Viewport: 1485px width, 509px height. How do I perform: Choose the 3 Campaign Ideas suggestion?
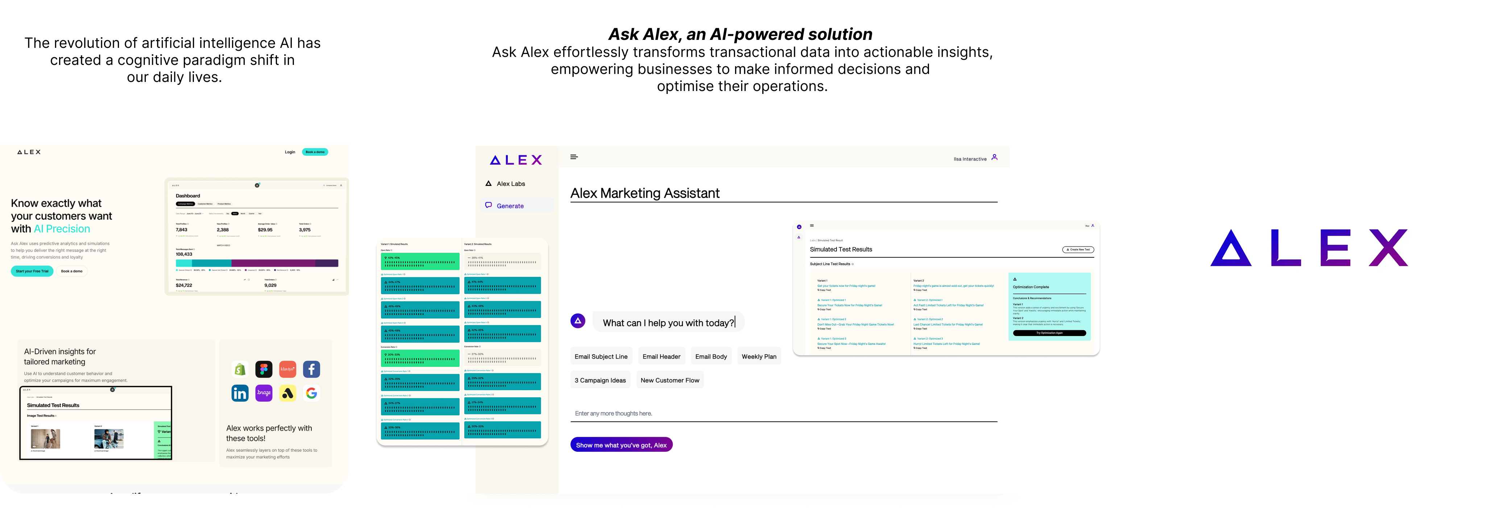point(600,380)
